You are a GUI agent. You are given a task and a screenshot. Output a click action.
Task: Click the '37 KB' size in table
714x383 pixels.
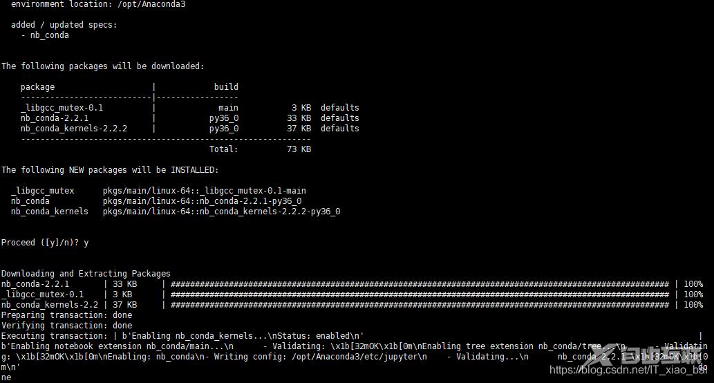[x=299, y=129]
